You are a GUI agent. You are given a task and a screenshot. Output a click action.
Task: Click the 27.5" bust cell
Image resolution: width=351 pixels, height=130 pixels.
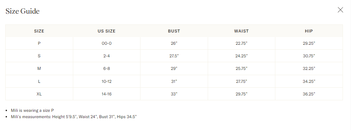(174, 56)
